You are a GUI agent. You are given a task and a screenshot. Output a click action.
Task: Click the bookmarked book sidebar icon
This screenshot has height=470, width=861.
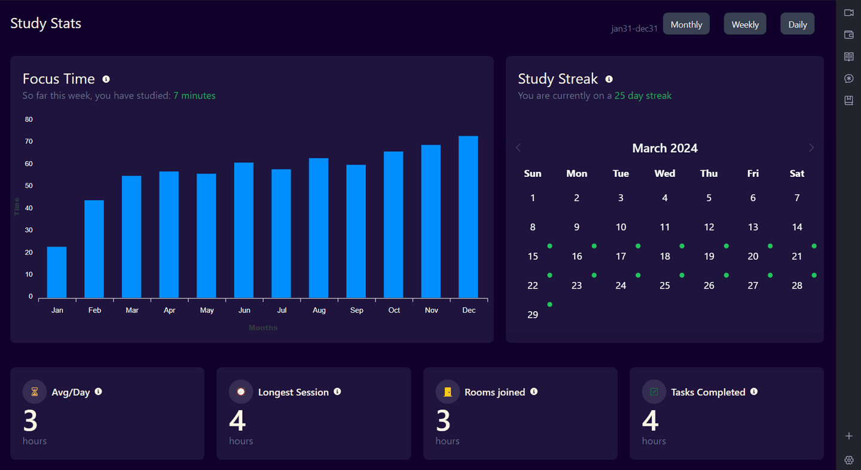848,100
